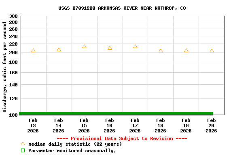Select the median triangle marker for Feb 20
Viewport: 233px width, 155px height.
pyautogui.click(x=212, y=51)
